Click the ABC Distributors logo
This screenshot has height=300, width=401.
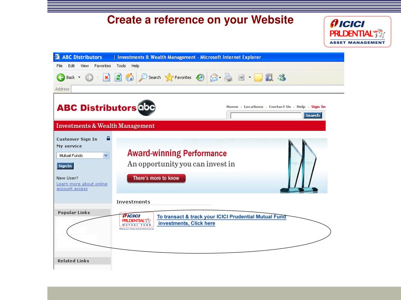[x=106, y=108]
